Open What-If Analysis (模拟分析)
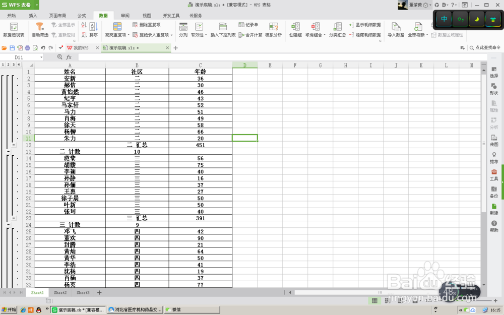Image resolution: width=504 pixels, height=315 pixels. click(x=274, y=30)
